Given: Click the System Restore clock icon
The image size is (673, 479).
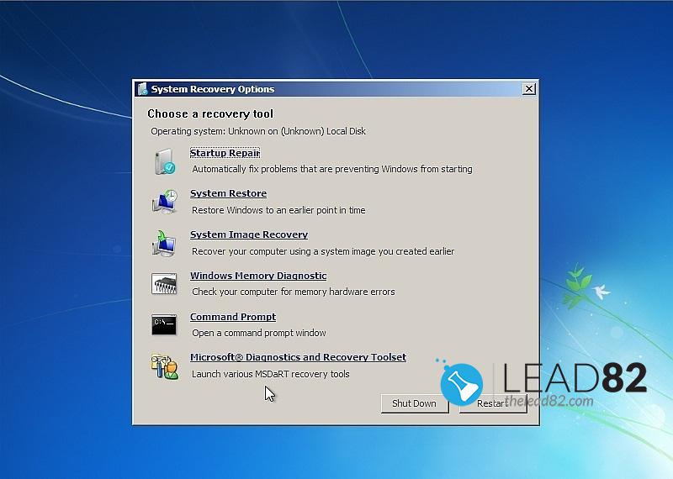Looking at the screenshot, I should (164, 202).
